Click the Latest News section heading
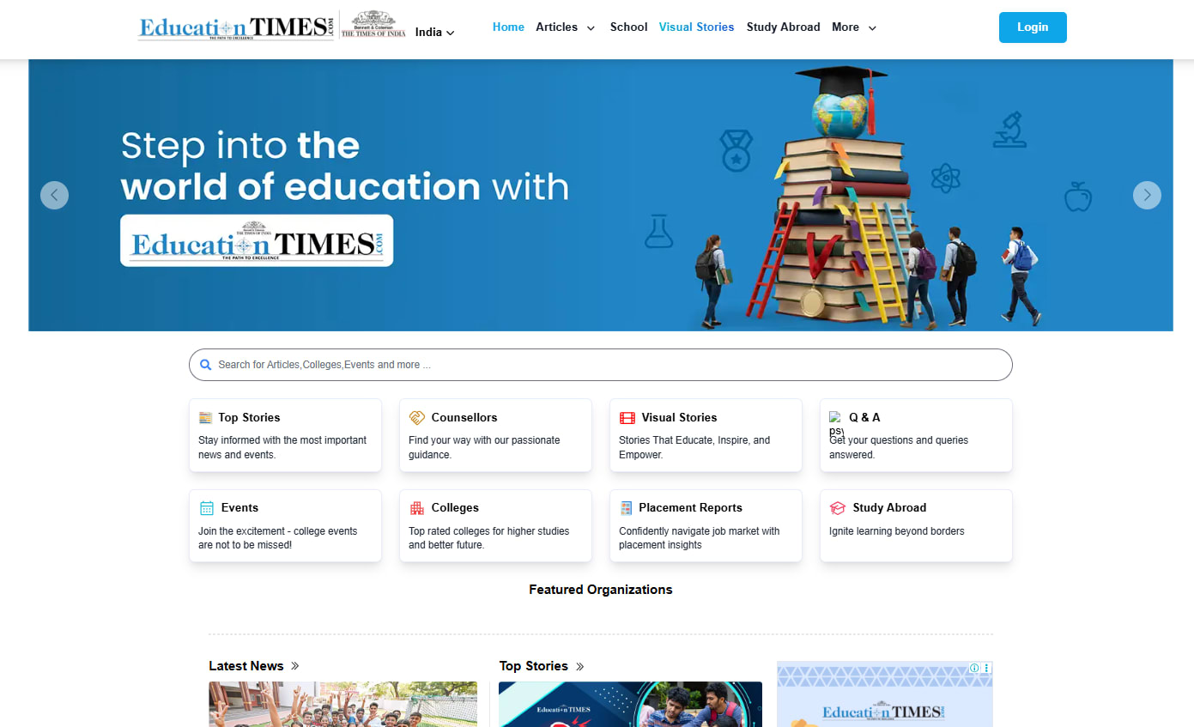 246,666
